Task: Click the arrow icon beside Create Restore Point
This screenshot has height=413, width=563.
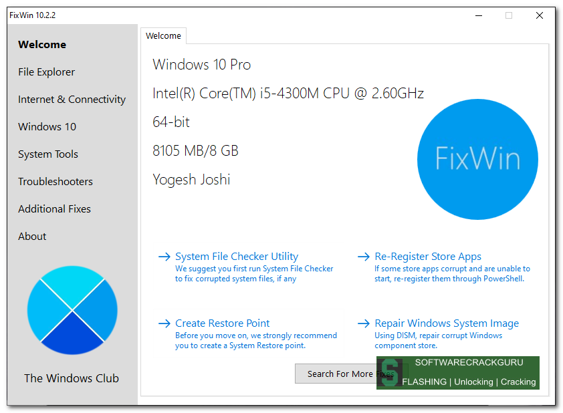Action: click(164, 323)
